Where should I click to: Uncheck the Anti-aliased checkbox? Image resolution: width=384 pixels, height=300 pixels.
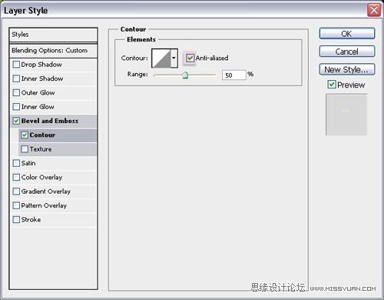[x=190, y=58]
